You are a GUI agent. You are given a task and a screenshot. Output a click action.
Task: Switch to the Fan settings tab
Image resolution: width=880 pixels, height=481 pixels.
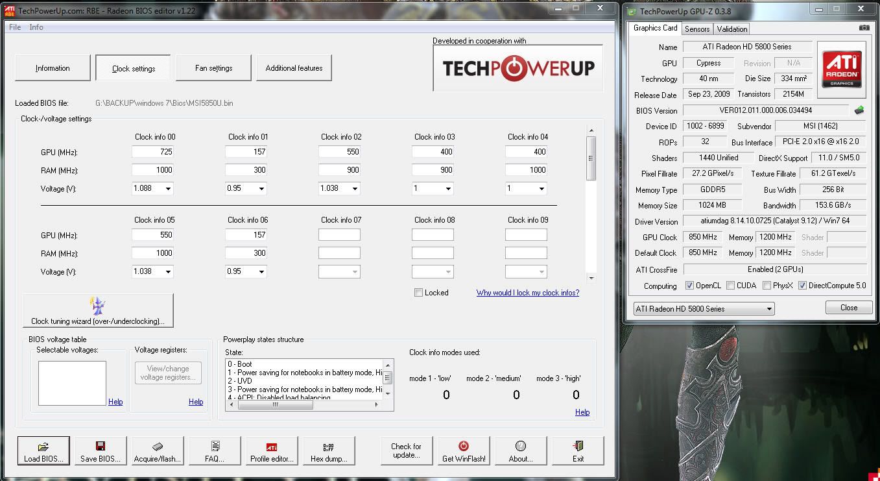point(213,68)
